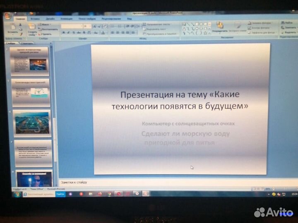Toggle text shadow S formatting

[84, 33]
